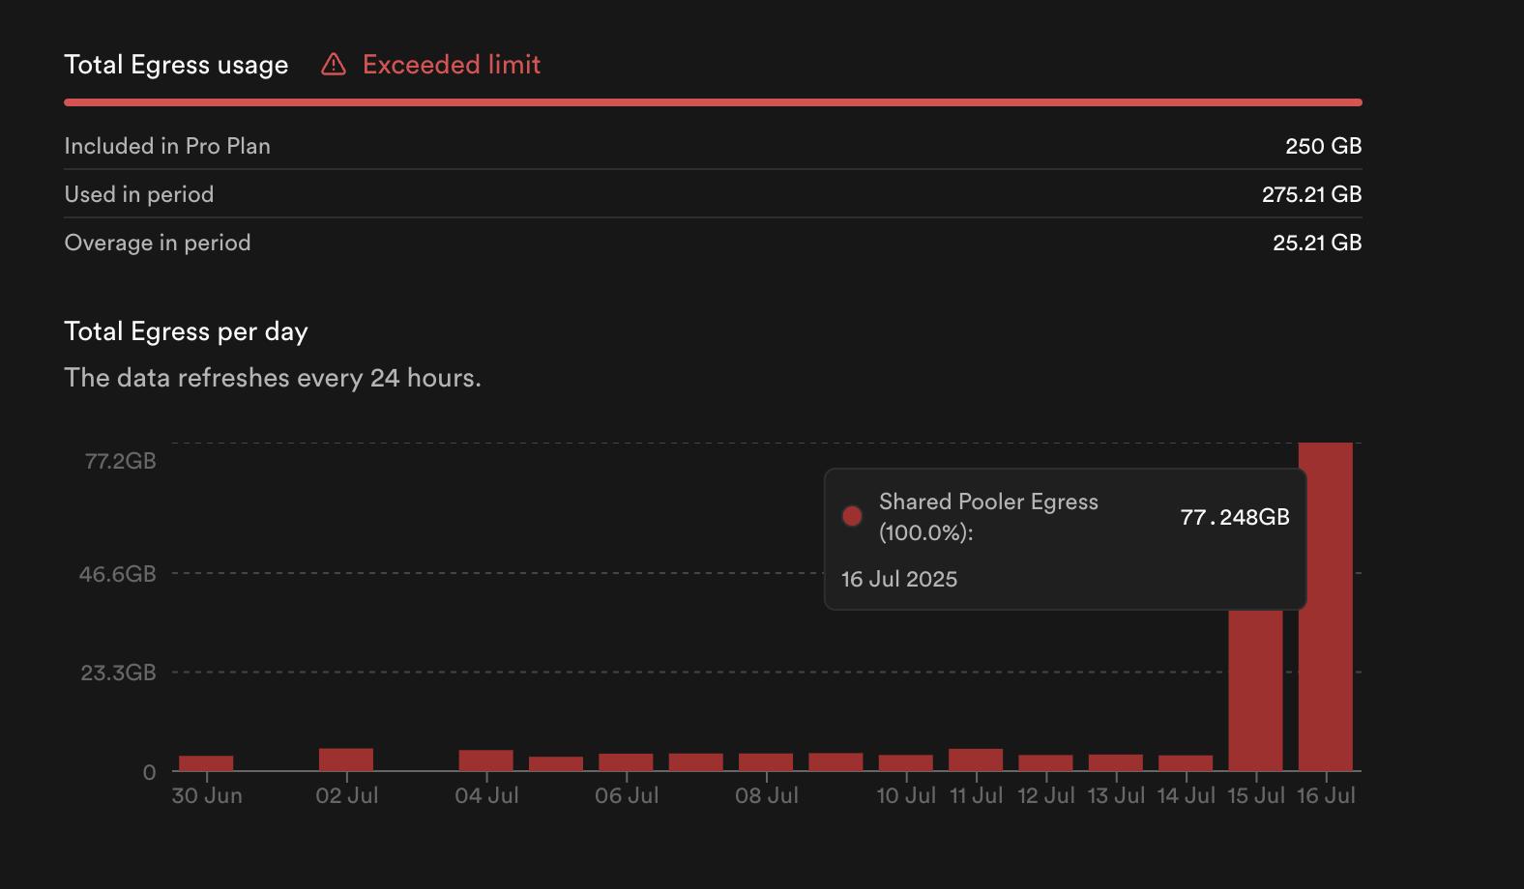This screenshot has height=889, width=1524.
Task: Click the "Total Egress usage" heading
Action: 176,65
